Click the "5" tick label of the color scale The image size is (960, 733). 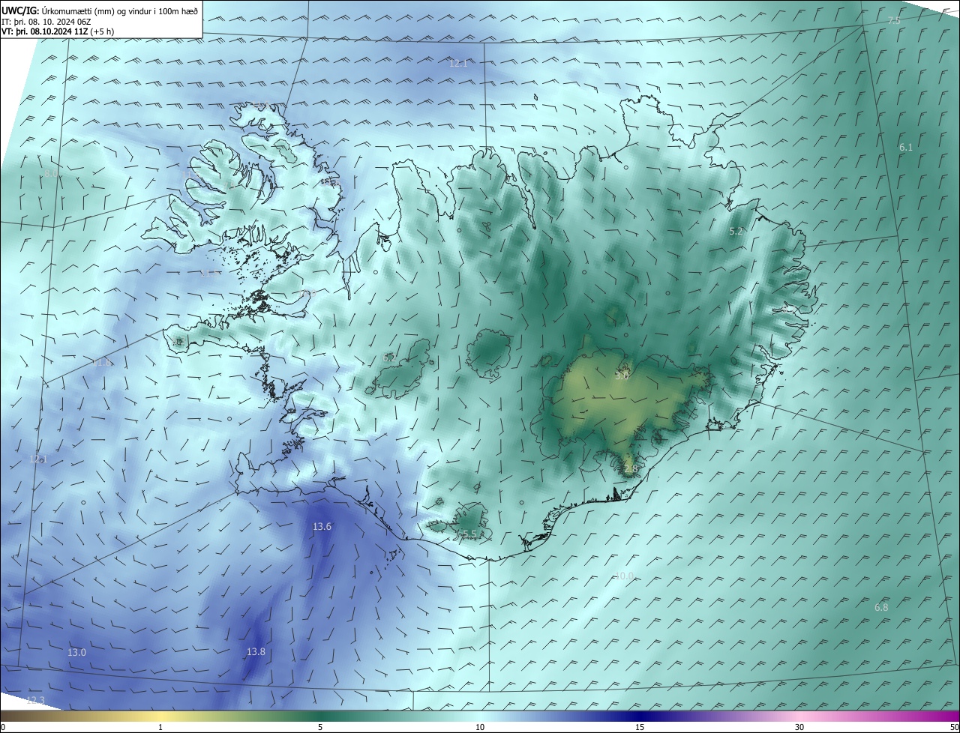tap(320, 727)
